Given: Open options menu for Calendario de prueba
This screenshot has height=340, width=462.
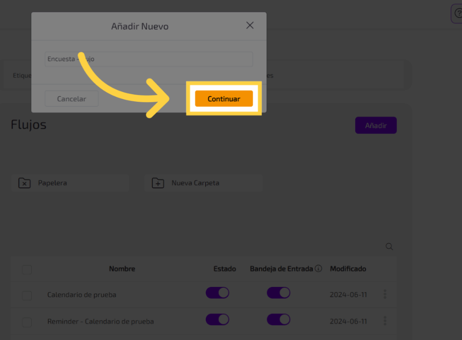Looking at the screenshot, I should point(385,295).
